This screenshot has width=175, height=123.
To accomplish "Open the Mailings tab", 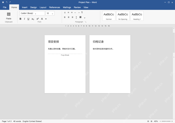I will click(67, 8).
